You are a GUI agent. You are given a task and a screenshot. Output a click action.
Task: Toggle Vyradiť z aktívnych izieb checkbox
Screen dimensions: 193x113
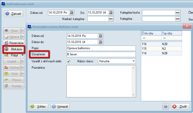(68, 61)
